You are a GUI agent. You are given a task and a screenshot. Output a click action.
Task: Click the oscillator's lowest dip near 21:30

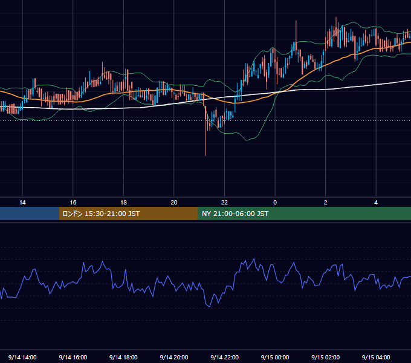(x=210, y=306)
